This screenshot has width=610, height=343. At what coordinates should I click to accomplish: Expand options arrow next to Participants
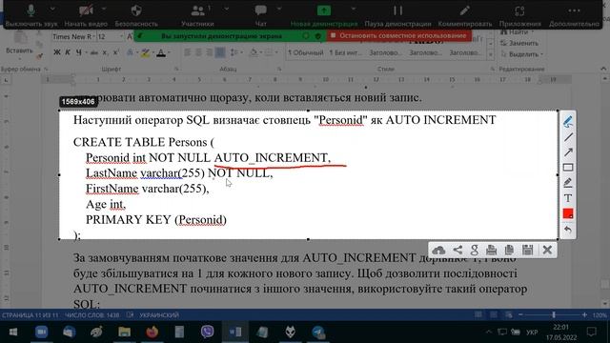point(227,9)
